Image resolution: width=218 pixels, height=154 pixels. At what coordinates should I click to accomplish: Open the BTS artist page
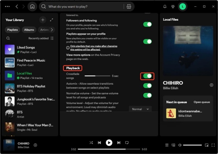pos(30,114)
